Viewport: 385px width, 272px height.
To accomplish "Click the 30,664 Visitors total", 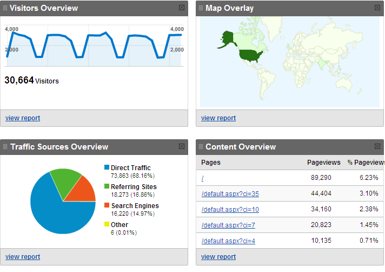I will pyautogui.click(x=31, y=80).
